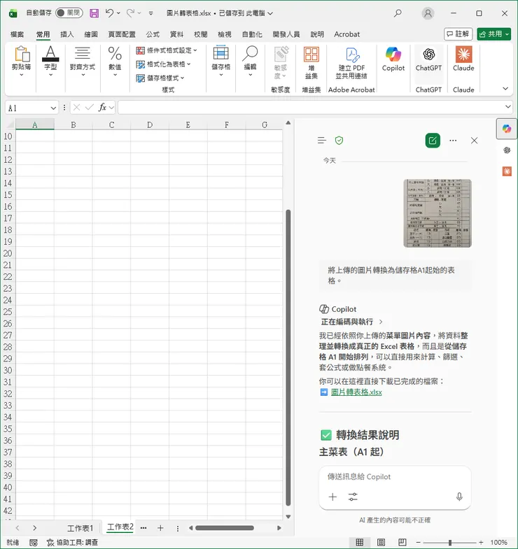Click the Save disk icon
518x549 pixels.
click(94, 13)
